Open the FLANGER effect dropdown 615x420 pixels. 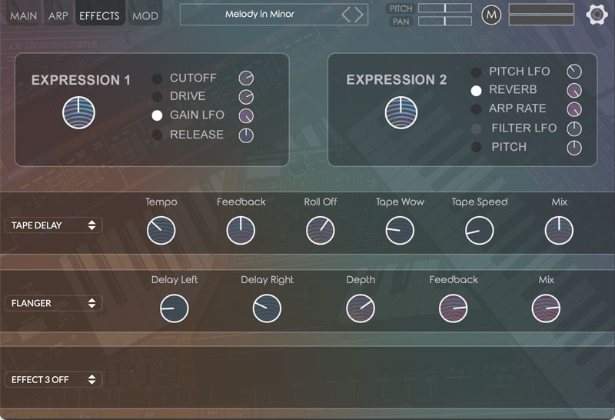[53, 303]
